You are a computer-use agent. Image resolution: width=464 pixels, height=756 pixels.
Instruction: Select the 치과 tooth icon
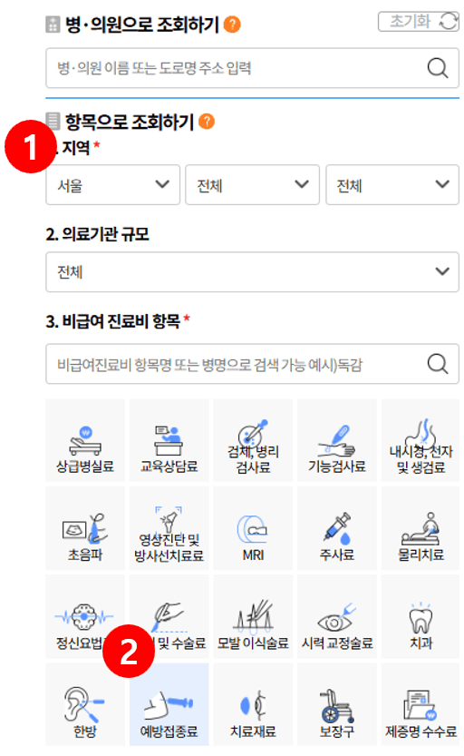click(x=420, y=616)
